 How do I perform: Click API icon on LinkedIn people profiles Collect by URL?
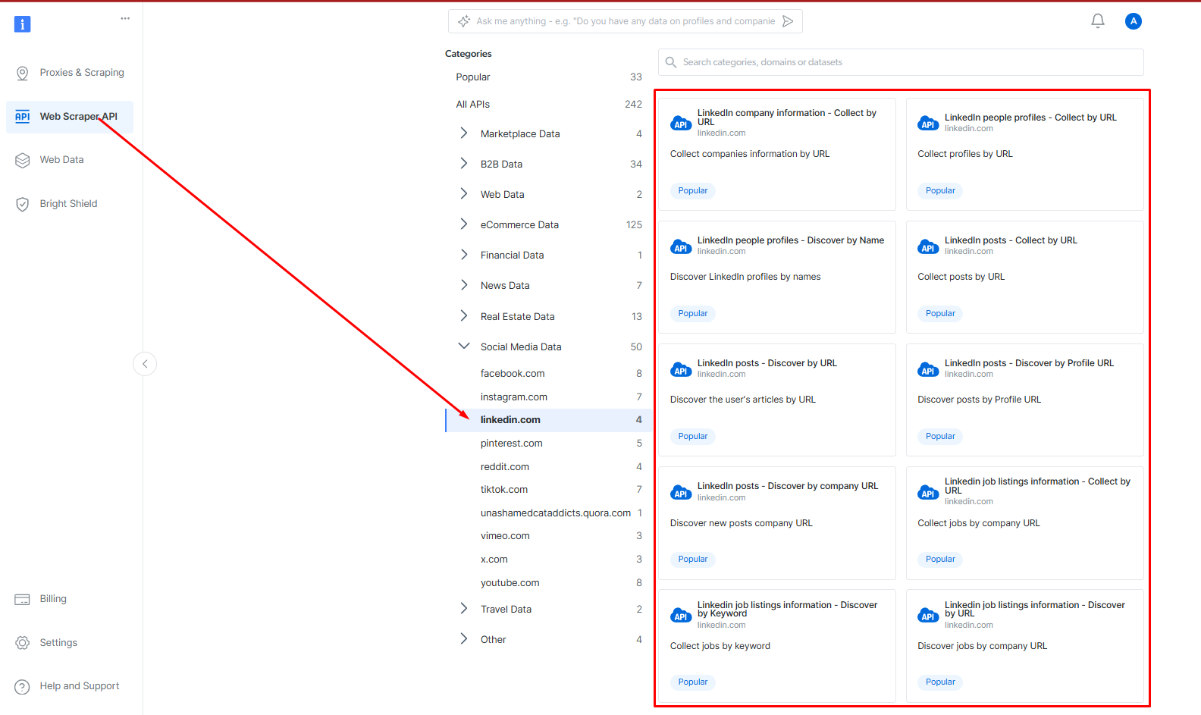[928, 124]
